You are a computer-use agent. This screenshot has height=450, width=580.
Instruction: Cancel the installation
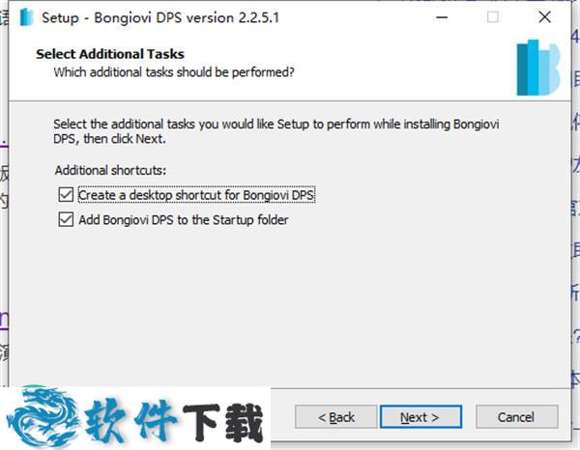515,417
